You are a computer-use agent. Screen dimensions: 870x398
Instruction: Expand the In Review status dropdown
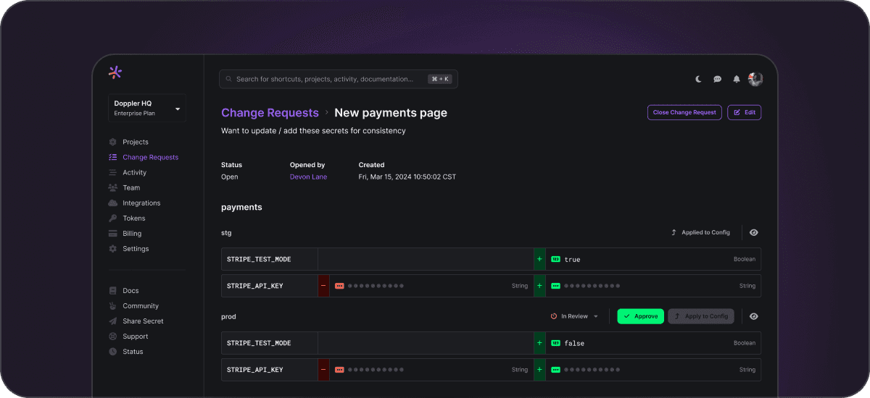[x=575, y=316]
